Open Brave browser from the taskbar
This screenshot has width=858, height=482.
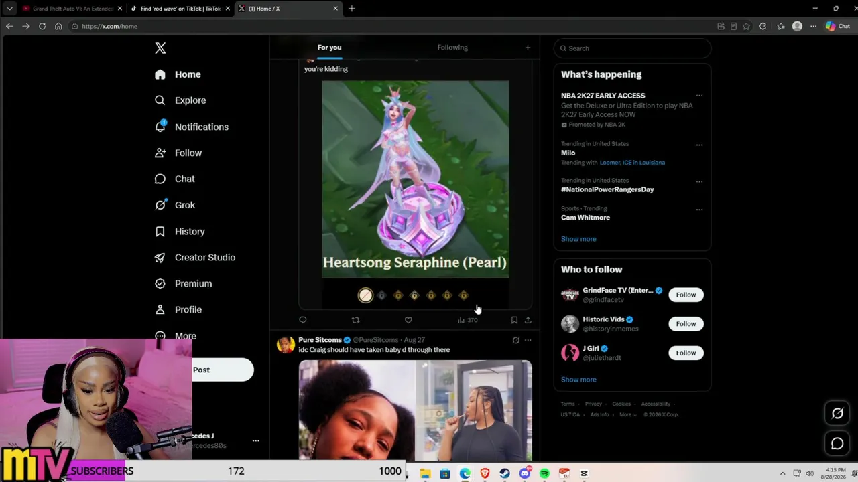485,473
